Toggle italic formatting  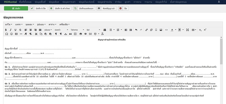coord(10,30)
